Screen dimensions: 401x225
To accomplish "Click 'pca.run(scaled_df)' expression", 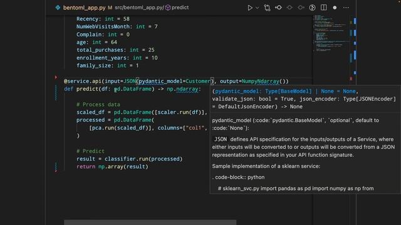I will point(120,127).
